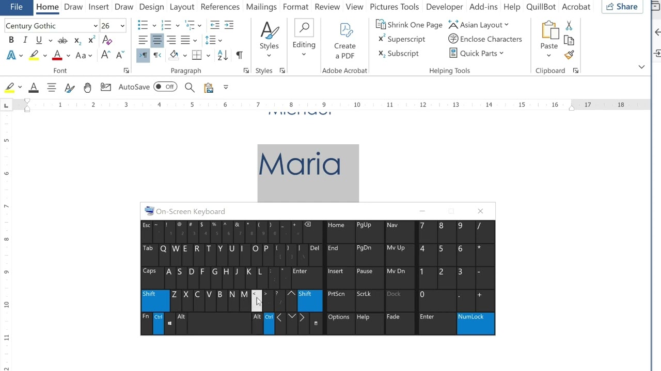661x371 pixels.
Task: Click Superscript in Helping Tools group
Action: 401,39
